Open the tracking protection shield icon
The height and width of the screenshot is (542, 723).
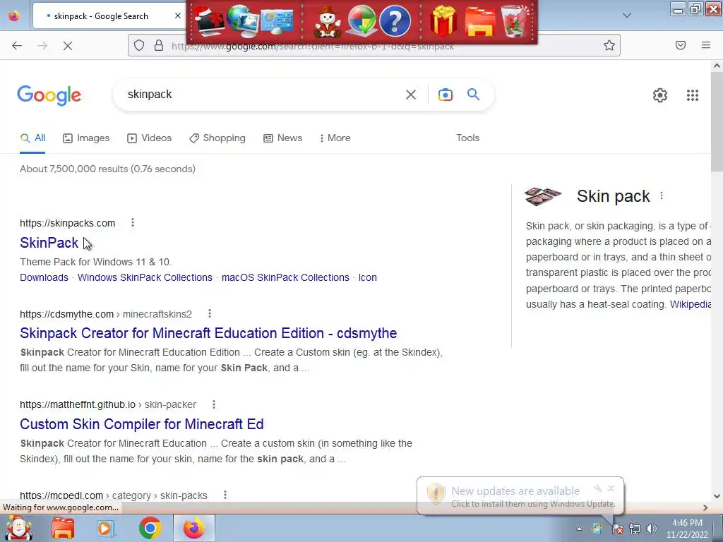click(x=139, y=45)
